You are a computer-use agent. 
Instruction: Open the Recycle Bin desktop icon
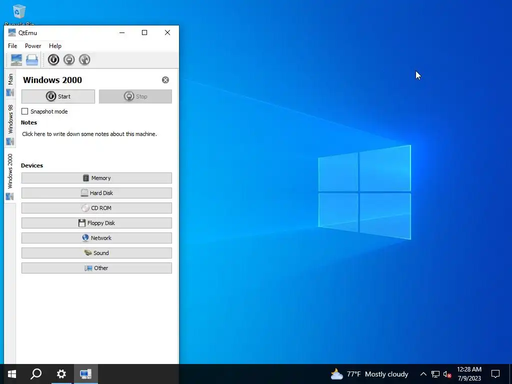point(19,14)
